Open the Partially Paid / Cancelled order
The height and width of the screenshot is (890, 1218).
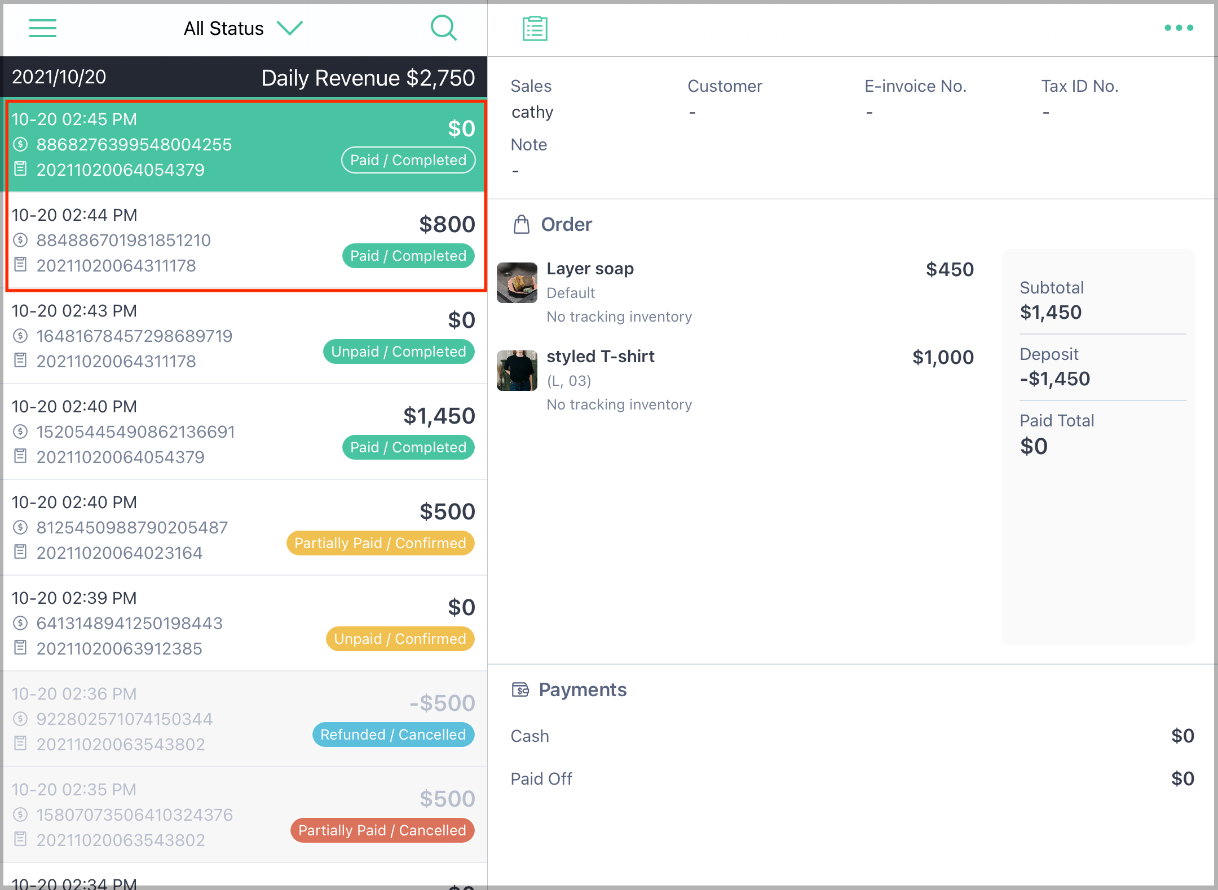245,815
